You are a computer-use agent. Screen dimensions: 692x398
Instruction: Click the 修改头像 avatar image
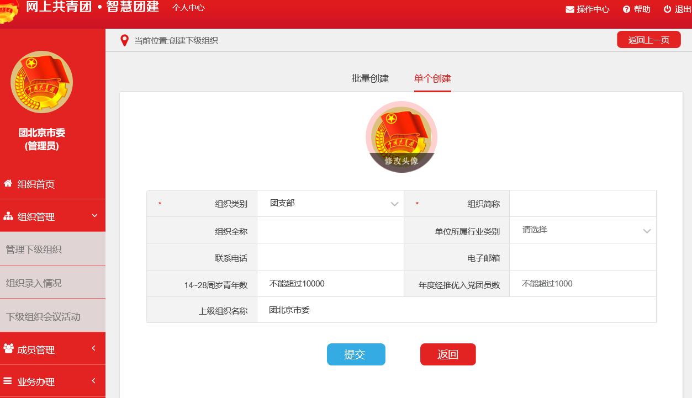(x=402, y=137)
